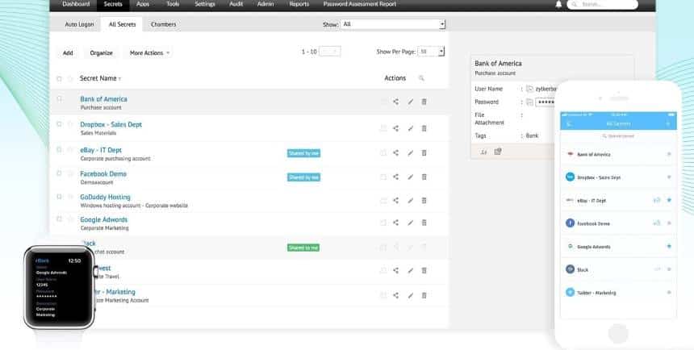Tick the select-all checkbox beside Secret Name
This screenshot has height=350, width=694.
[x=59, y=79]
